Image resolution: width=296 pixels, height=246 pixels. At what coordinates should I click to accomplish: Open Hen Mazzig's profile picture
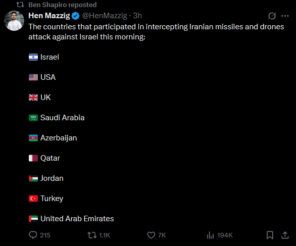(14, 21)
